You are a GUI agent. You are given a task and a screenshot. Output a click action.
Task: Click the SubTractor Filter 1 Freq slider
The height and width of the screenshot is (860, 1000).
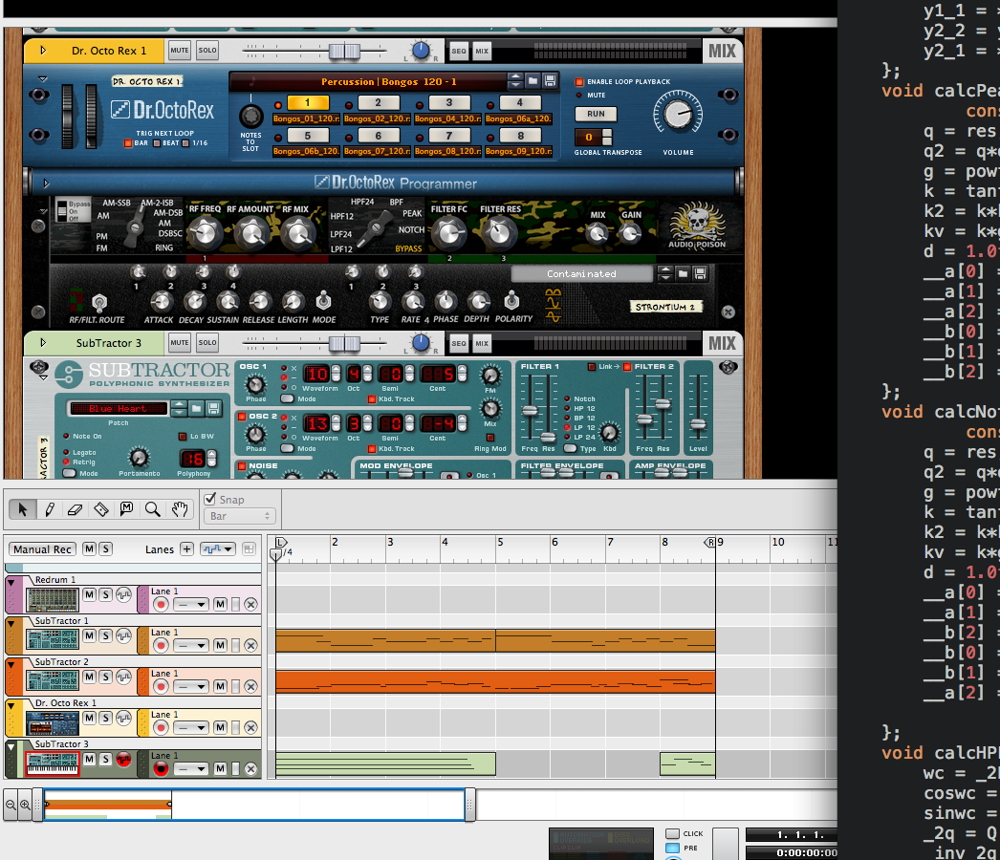pos(530,411)
